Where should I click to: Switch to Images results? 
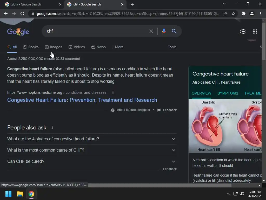coord(54,47)
